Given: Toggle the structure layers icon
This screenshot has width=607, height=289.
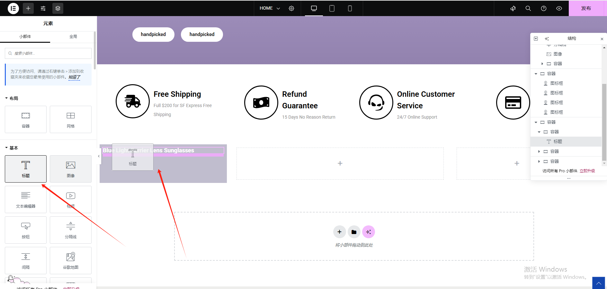Looking at the screenshot, I should click(x=58, y=8).
